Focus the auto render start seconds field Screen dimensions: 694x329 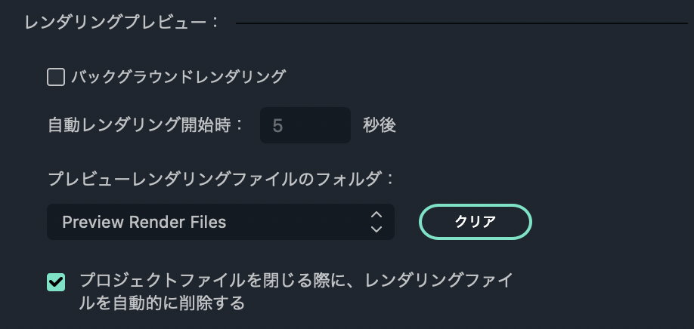(x=305, y=125)
